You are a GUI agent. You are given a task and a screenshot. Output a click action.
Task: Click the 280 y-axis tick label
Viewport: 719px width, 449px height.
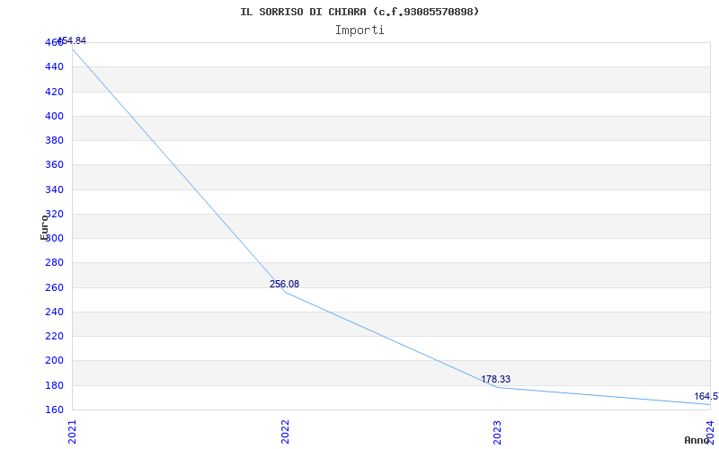click(x=54, y=263)
